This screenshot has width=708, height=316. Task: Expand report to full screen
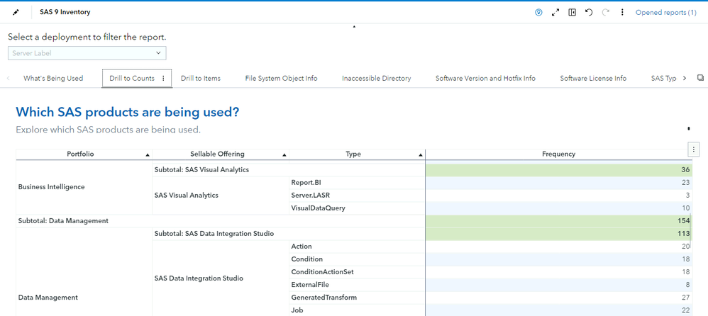point(555,13)
